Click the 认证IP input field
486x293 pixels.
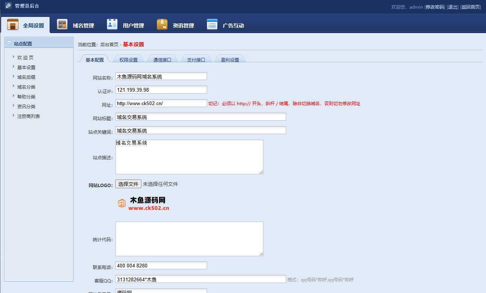161,90
